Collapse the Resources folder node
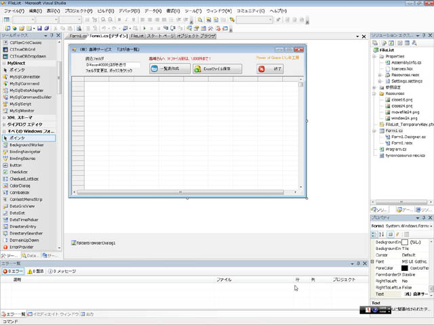 (x=374, y=93)
